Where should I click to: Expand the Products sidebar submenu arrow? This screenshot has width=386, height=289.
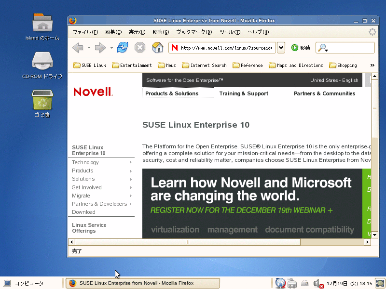tap(131, 171)
